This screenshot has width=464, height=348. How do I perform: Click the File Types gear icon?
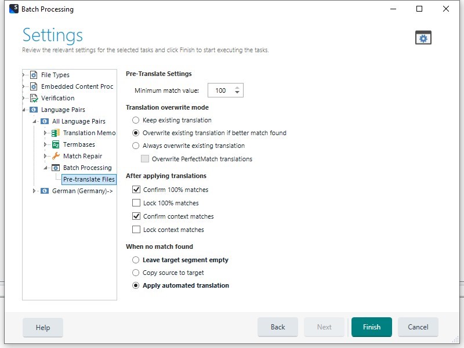[34, 75]
